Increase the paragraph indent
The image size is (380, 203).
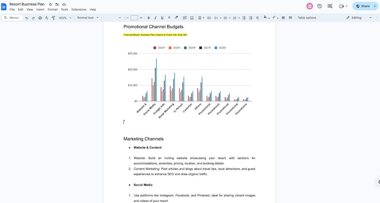[250, 18]
